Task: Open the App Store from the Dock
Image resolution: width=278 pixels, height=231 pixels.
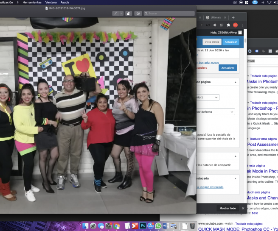Action: 150,226
